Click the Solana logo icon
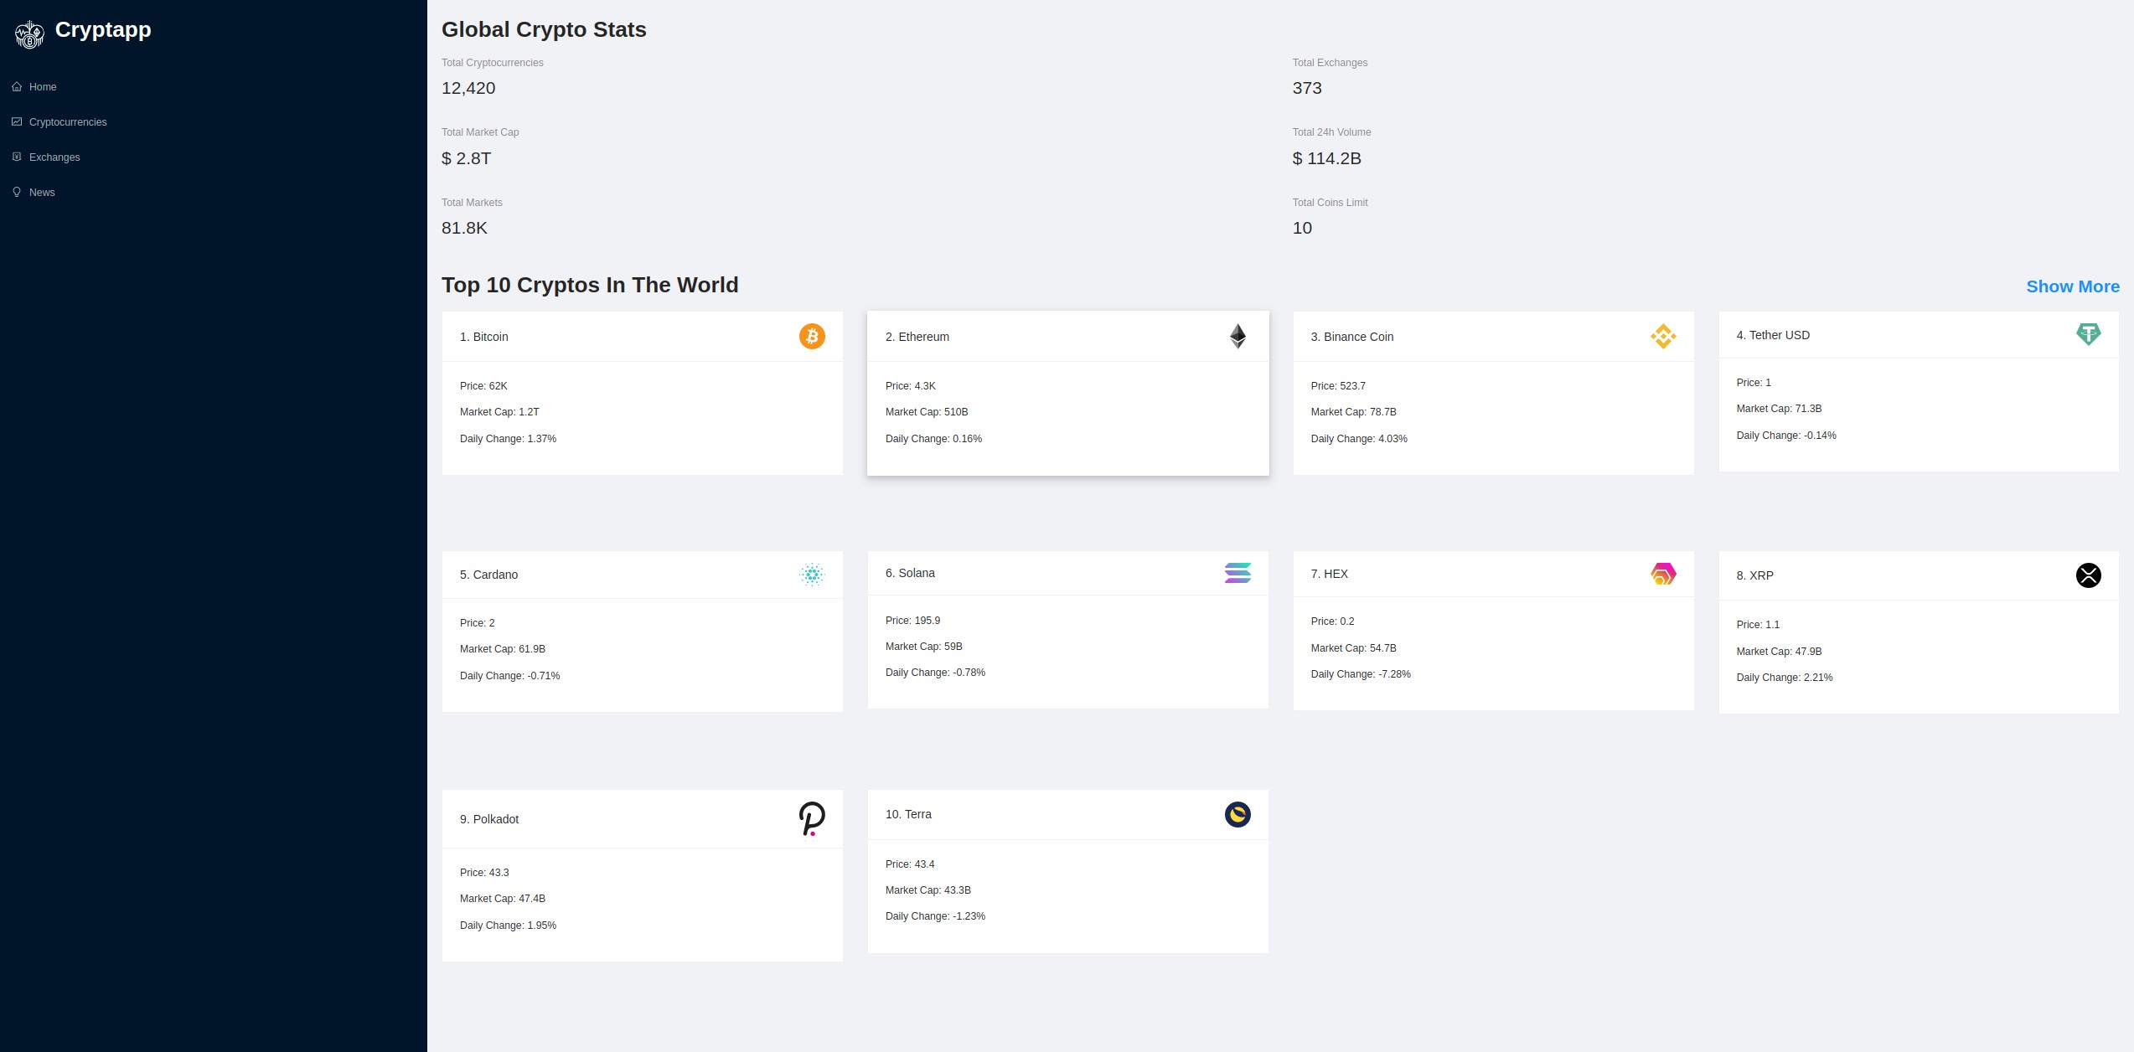2134x1052 pixels. 1238,573
